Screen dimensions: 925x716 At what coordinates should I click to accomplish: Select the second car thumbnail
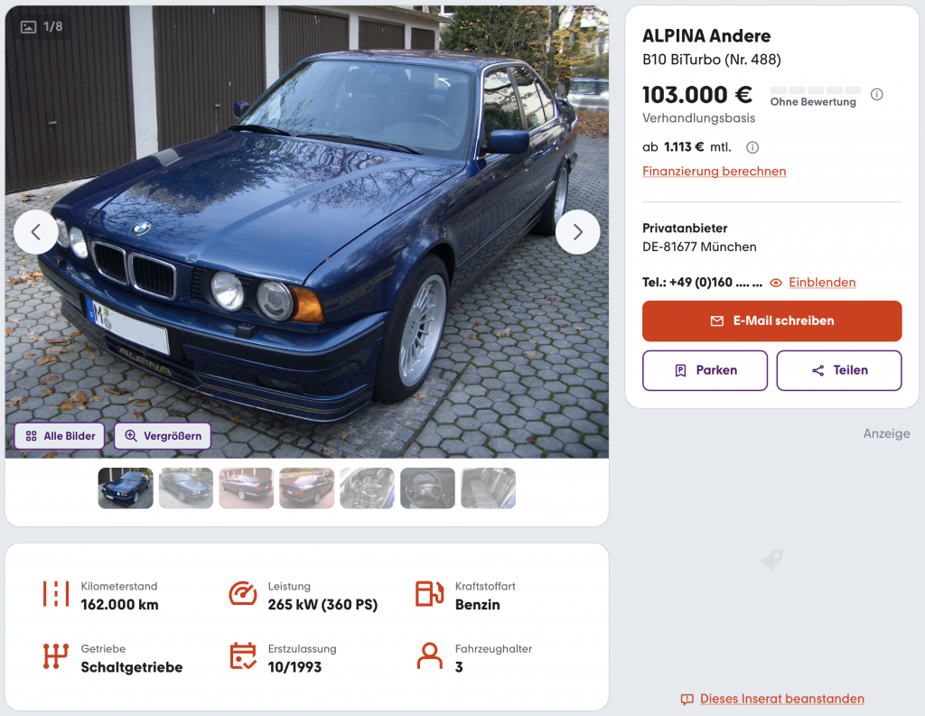[x=186, y=488]
